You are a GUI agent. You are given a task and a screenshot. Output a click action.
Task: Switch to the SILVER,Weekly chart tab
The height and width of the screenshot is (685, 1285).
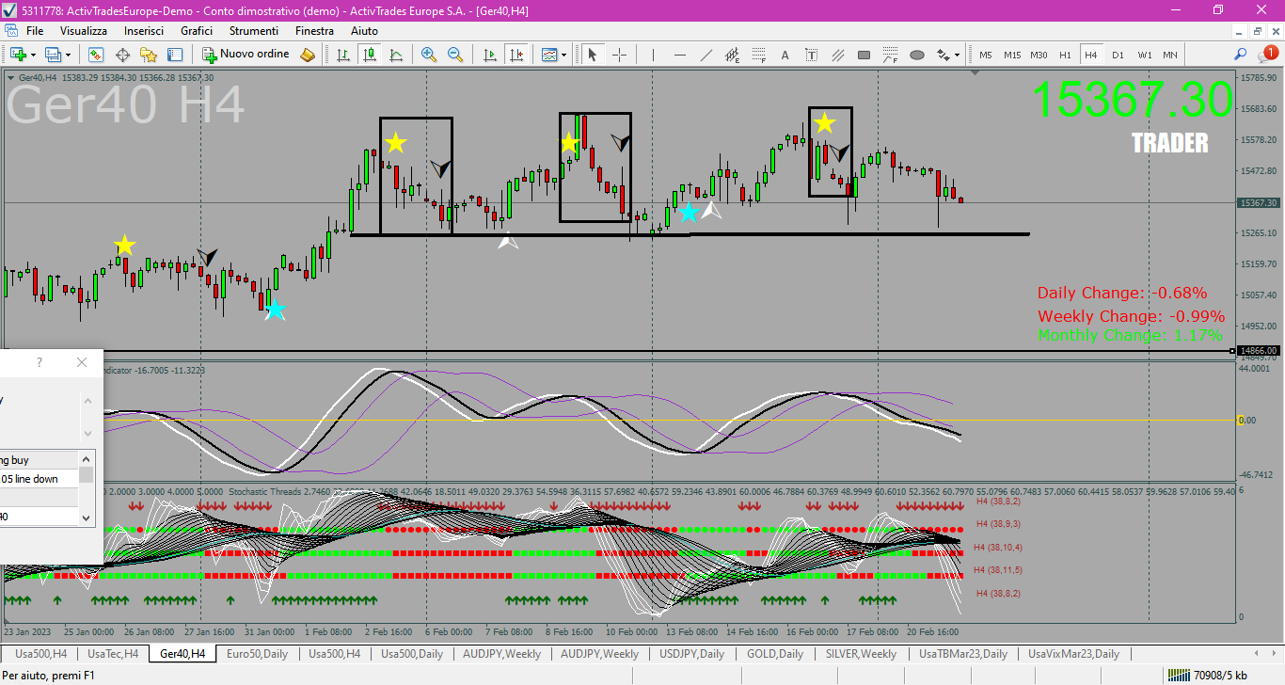pos(861,653)
